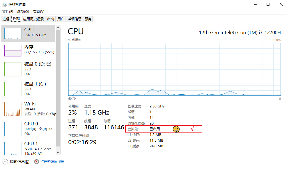Open the 文件(F) menu
This screenshot has height=169, width=288.
click(8, 12)
